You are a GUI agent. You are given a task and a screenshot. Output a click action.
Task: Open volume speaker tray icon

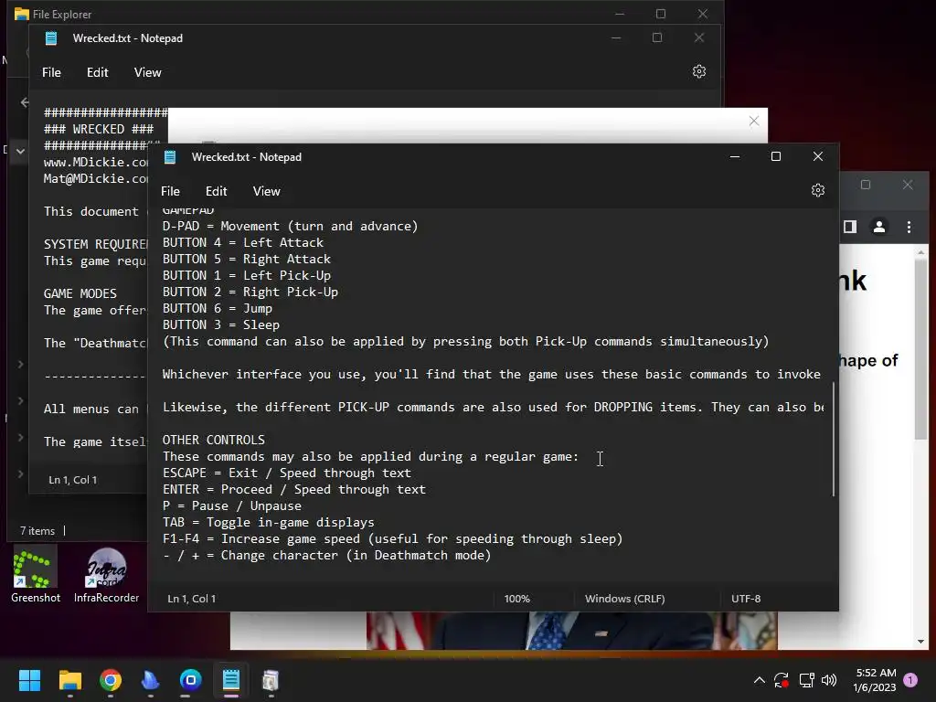(829, 680)
